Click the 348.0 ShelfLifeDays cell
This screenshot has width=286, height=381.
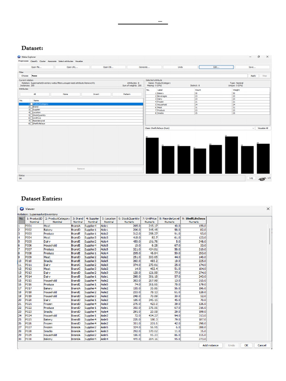[x=194, y=241]
